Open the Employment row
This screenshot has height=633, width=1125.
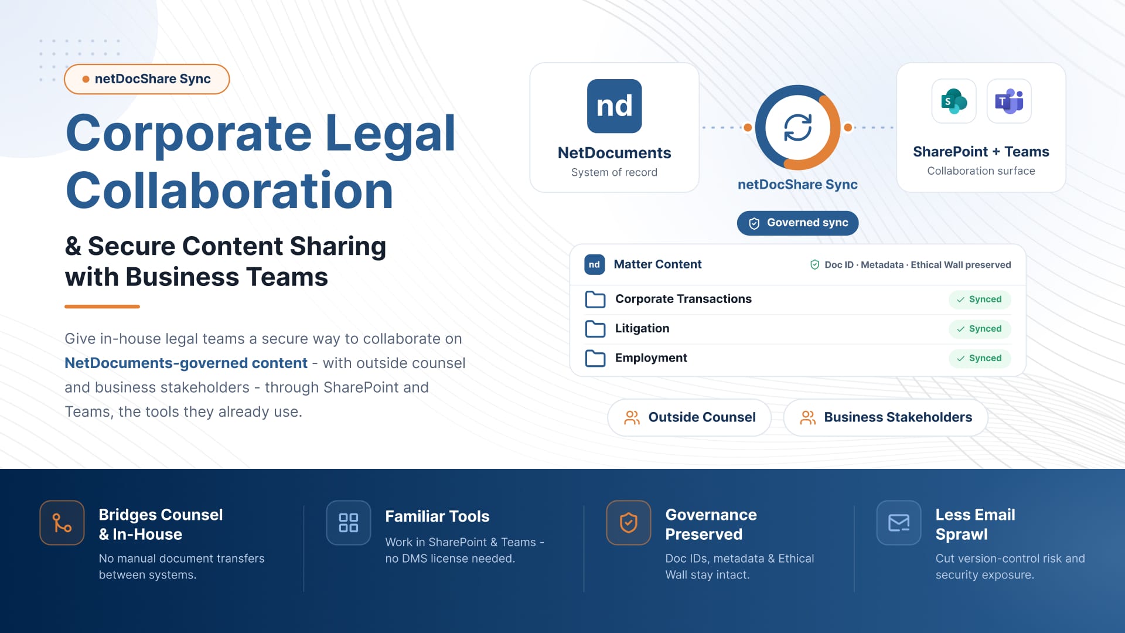[x=797, y=358]
